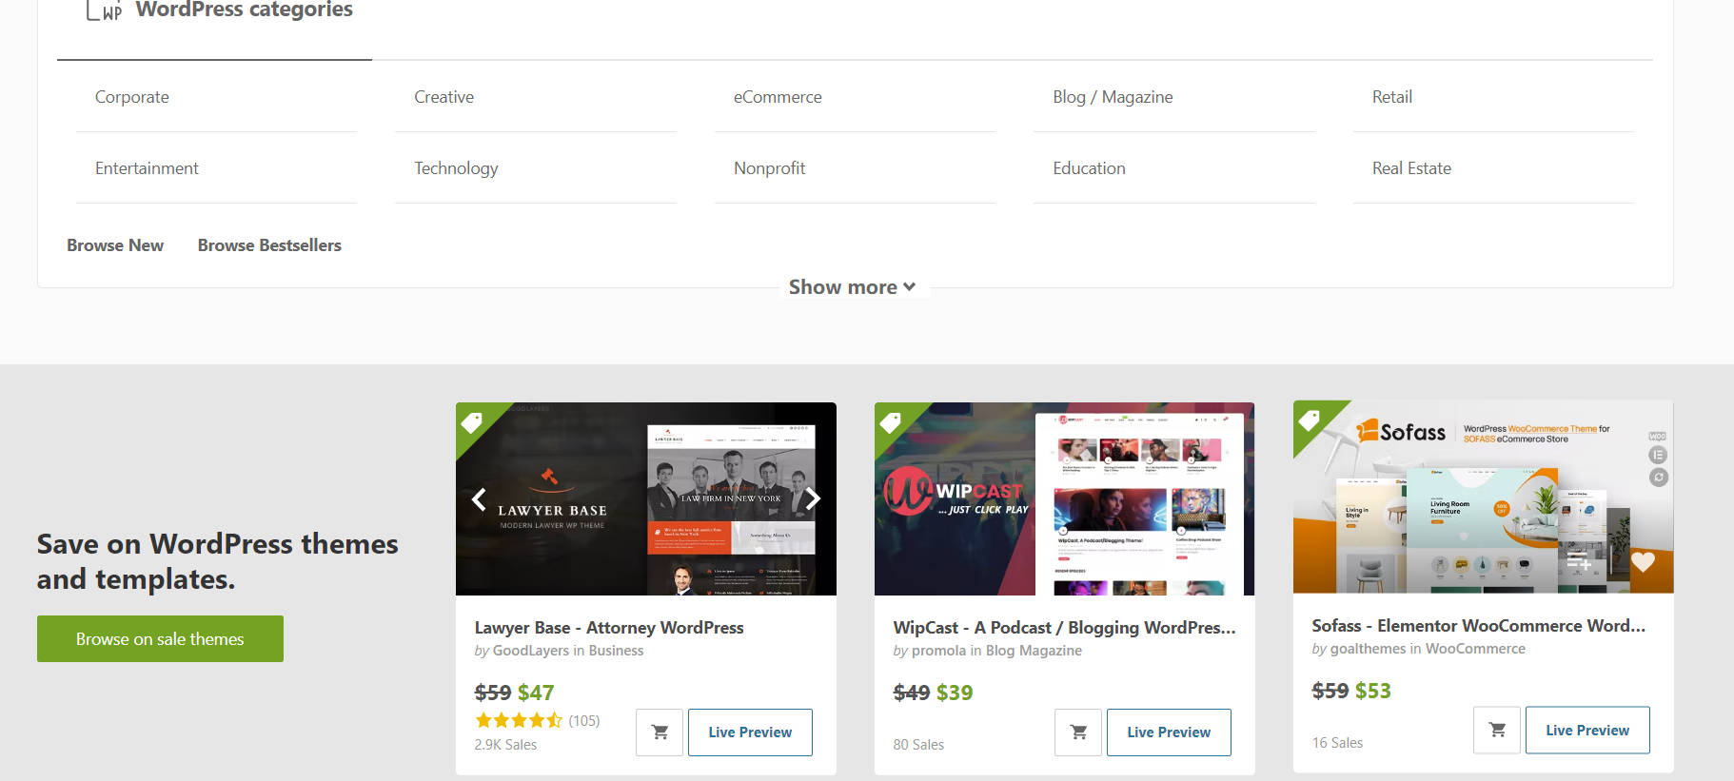Screen dimensions: 1734x781
Task: Click the WipCast theme thumbnail image
Action: click(x=1064, y=498)
